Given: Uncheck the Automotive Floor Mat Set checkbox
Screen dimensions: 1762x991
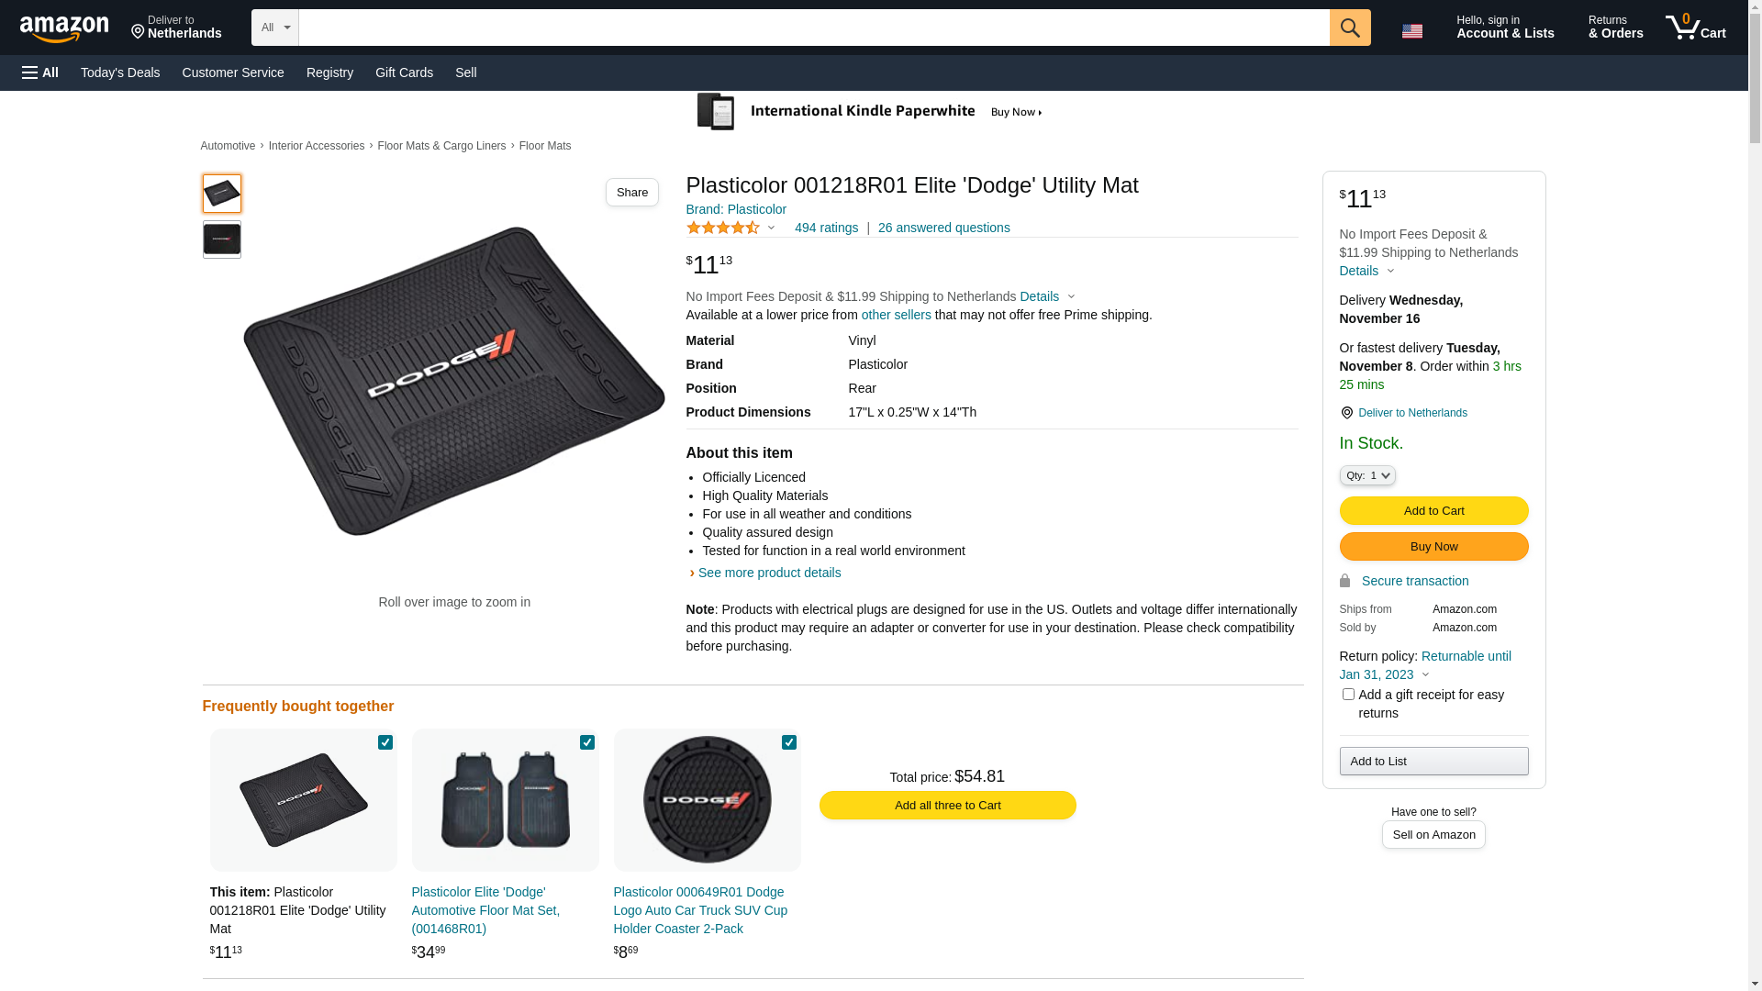Looking at the screenshot, I should (587, 742).
